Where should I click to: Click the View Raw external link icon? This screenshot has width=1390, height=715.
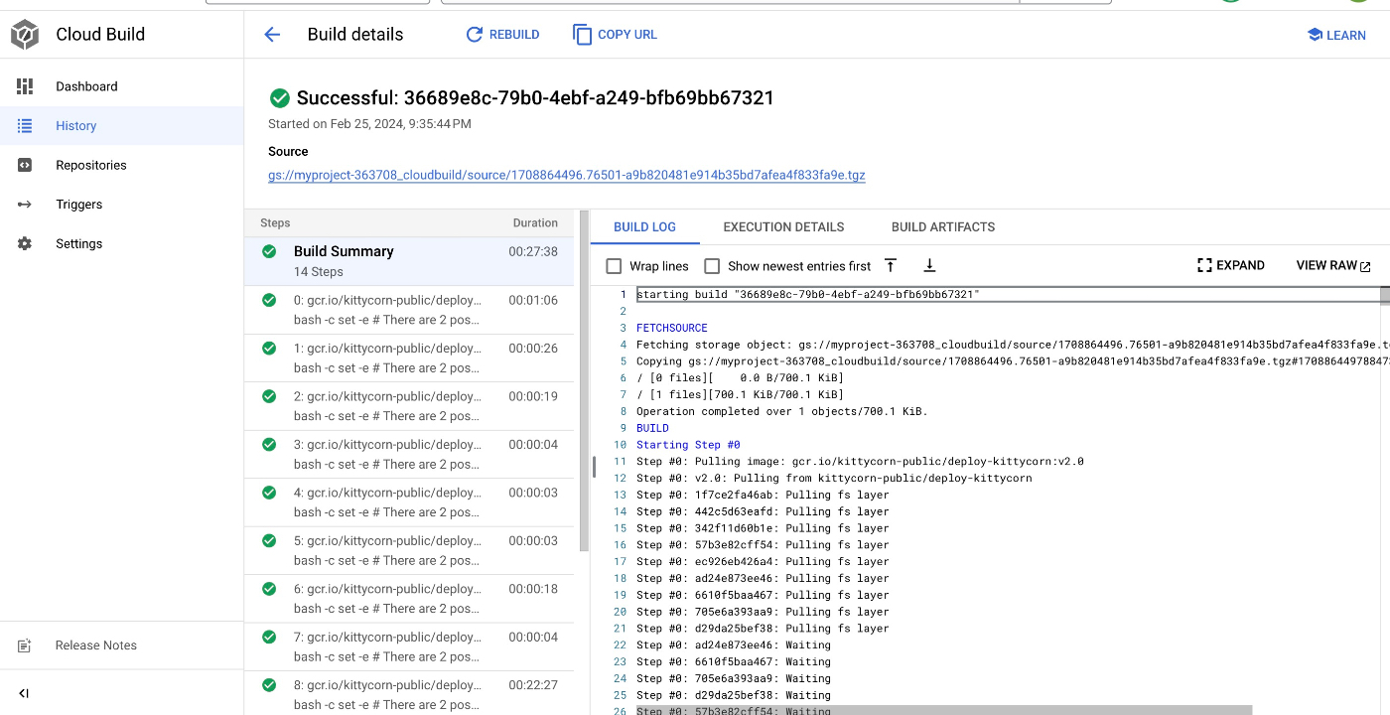1365,266
